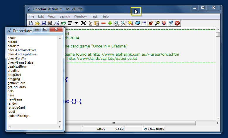Open help with the blue question mark
This screenshot has width=228, height=138.
click(171, 23)
